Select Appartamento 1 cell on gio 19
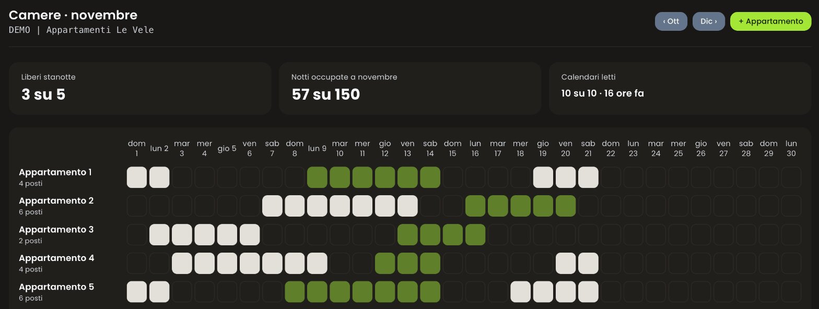819x309 pixels. 543,177
